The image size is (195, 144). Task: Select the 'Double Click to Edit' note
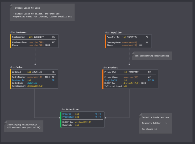click(x=42, y=12)
